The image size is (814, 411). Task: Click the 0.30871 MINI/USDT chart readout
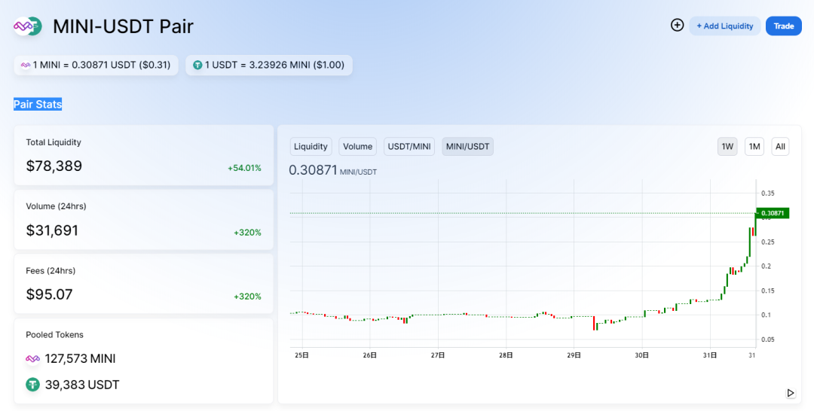pyautogui.click(x=333, y=170)
